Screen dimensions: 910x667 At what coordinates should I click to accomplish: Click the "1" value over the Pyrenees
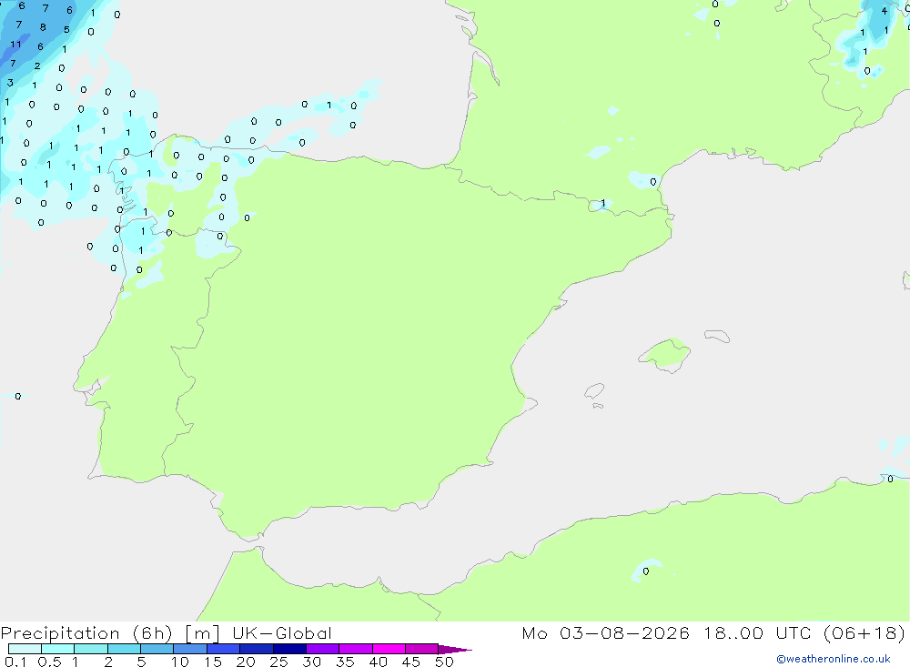[x=603, y=203]
